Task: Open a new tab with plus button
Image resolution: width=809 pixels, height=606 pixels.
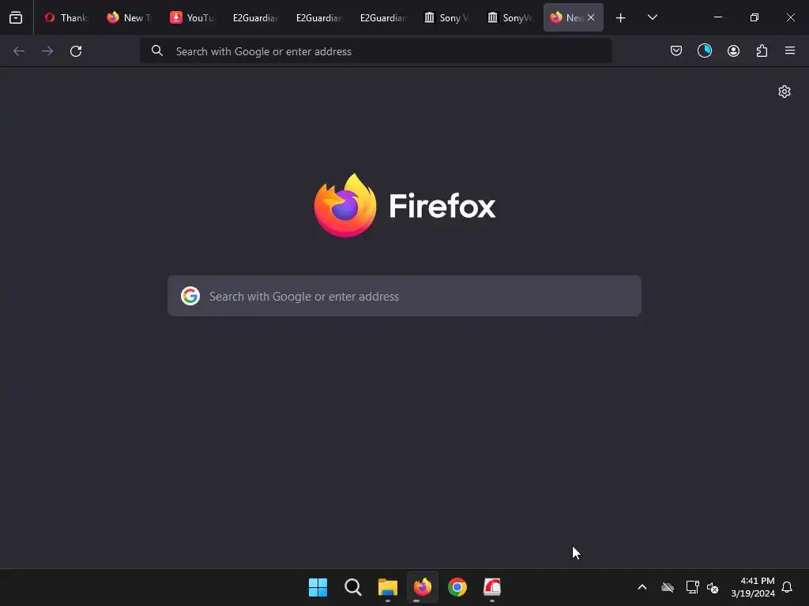Action: click(621, 17)
